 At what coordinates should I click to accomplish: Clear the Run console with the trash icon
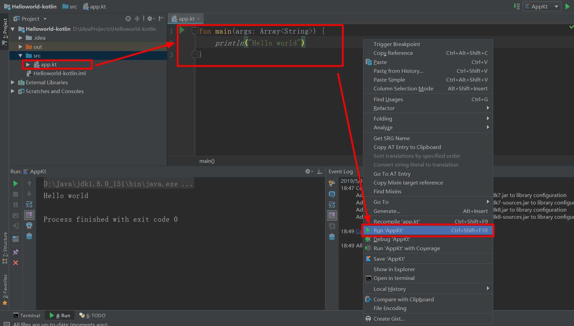click(x=29, y=236)
